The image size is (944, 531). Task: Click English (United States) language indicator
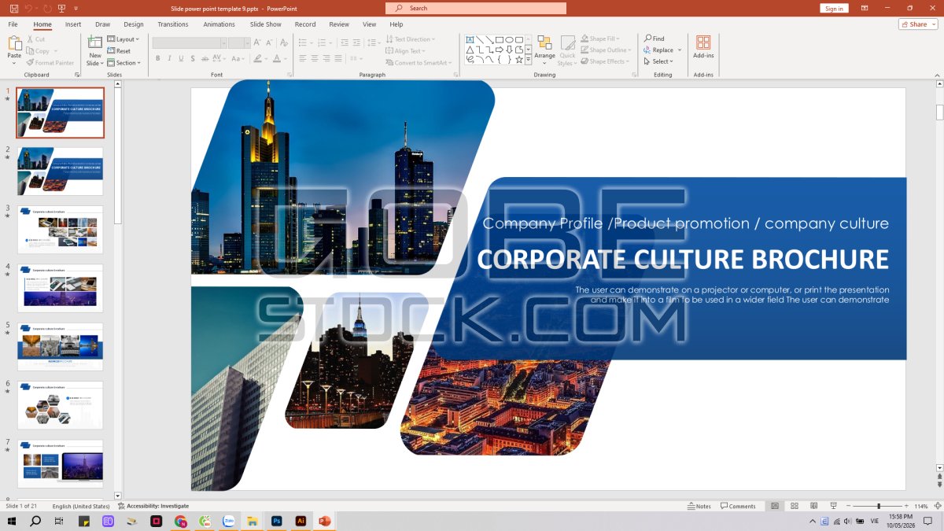(81, 506)
